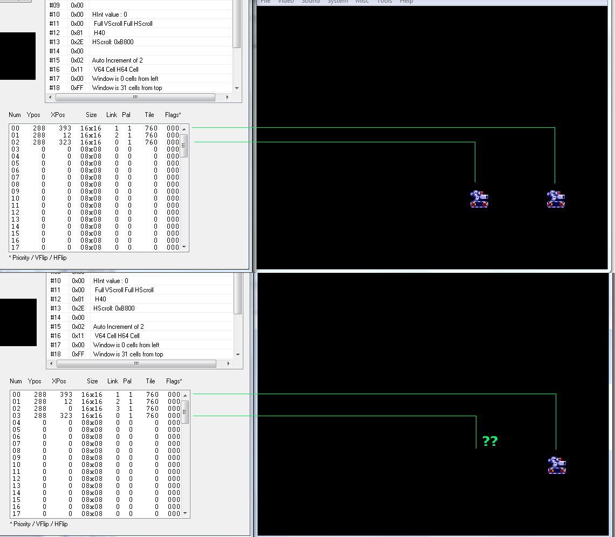The image size is (615, 537).
Task: Select register #13 HScroll 0xB800 in bottom list
Action: point(140,308)
